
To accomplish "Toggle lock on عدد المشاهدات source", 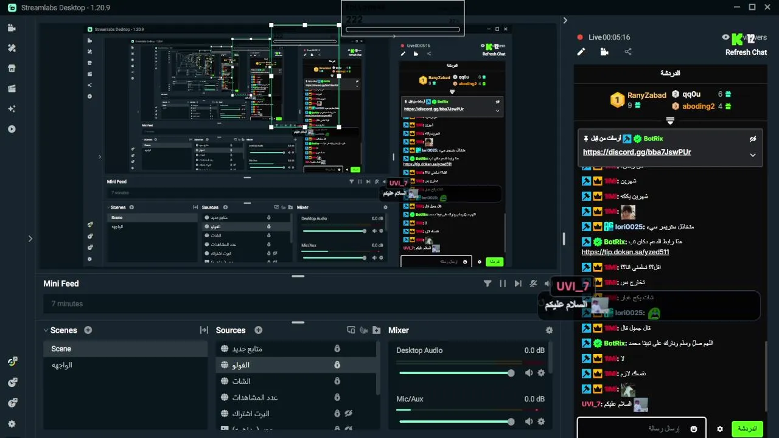I will 337,397.
